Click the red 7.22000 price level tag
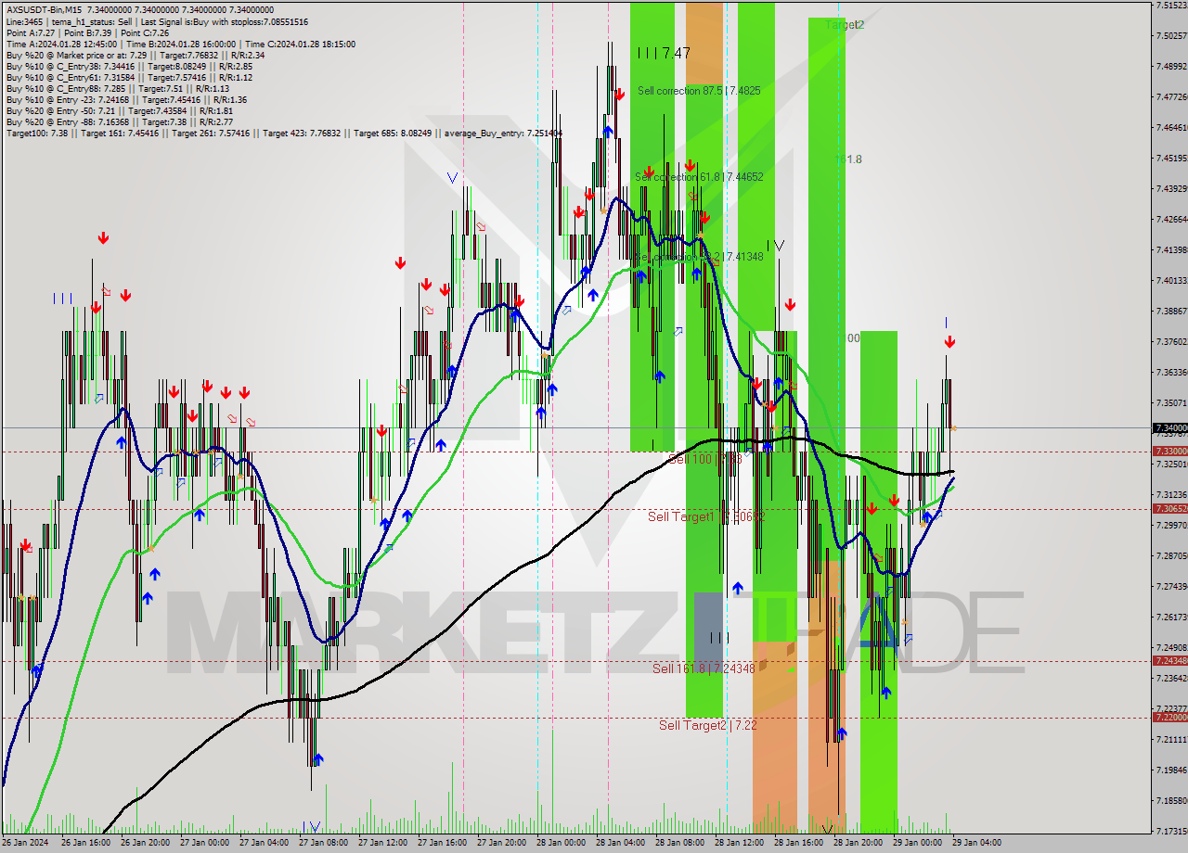This screenshot has height=853, width=1188. click(x=1169, y=718)
